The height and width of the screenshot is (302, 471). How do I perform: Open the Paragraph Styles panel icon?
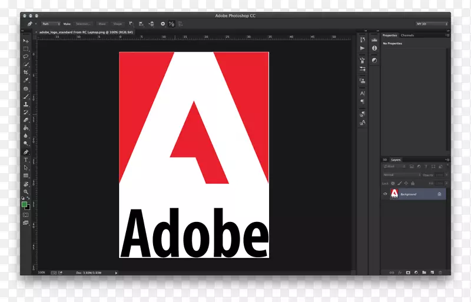click(x=362, y=114)
